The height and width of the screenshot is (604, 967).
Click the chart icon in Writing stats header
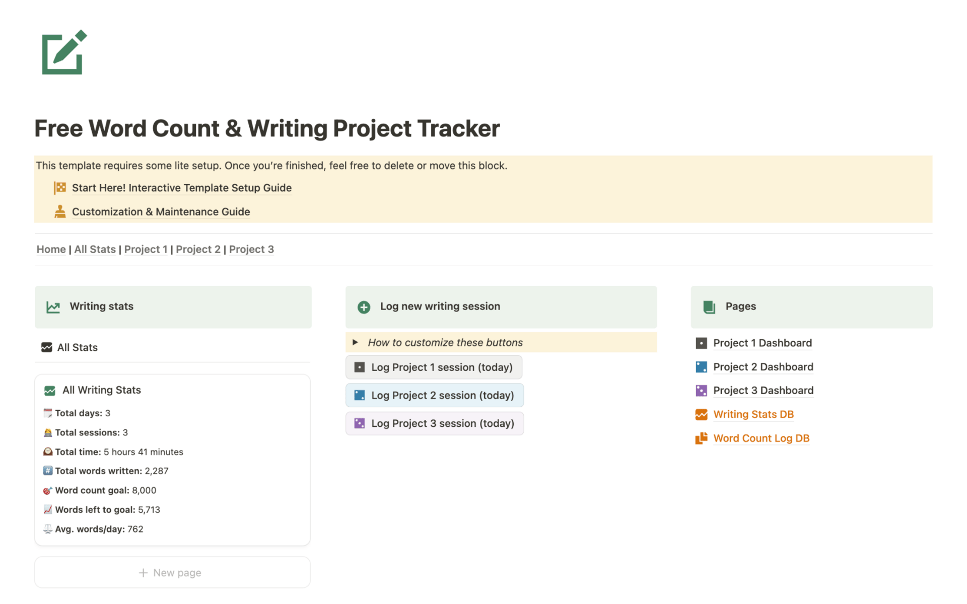pos(53,307)
